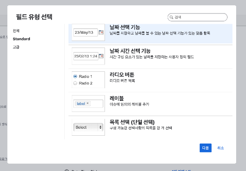Select the Standard category
This screenshot has height=171, width=246.
21,39
